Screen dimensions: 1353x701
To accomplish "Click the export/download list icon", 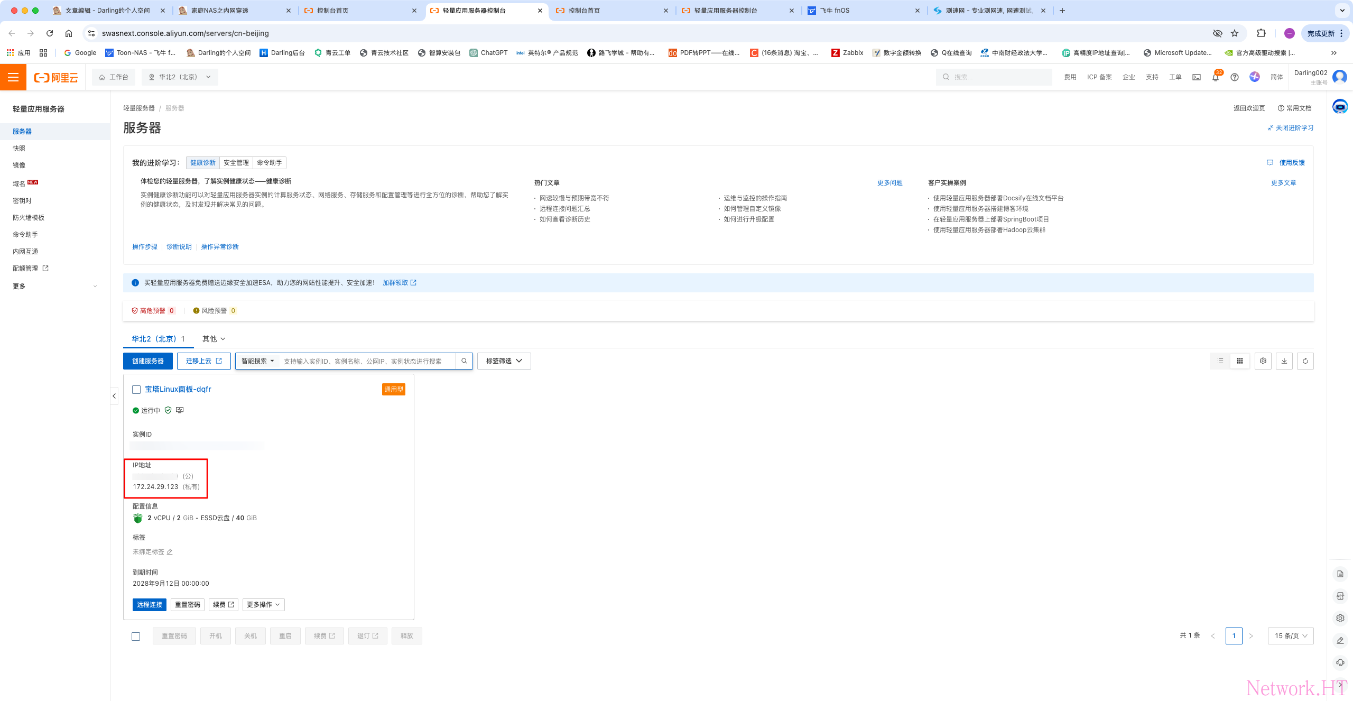I will click(x=1284, y=361).
